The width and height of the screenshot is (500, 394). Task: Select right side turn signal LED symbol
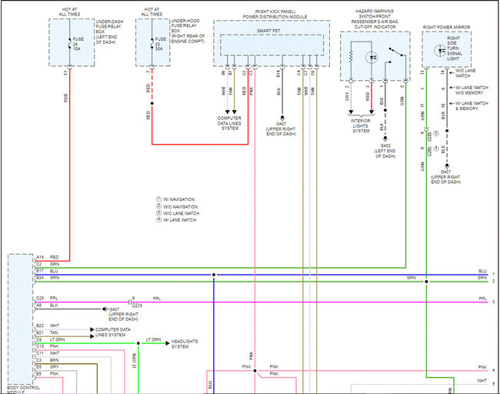440,51
